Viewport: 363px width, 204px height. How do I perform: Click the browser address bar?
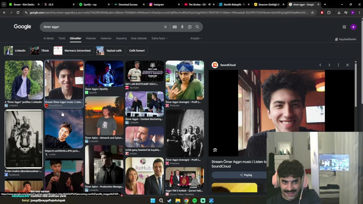[168, 12]
